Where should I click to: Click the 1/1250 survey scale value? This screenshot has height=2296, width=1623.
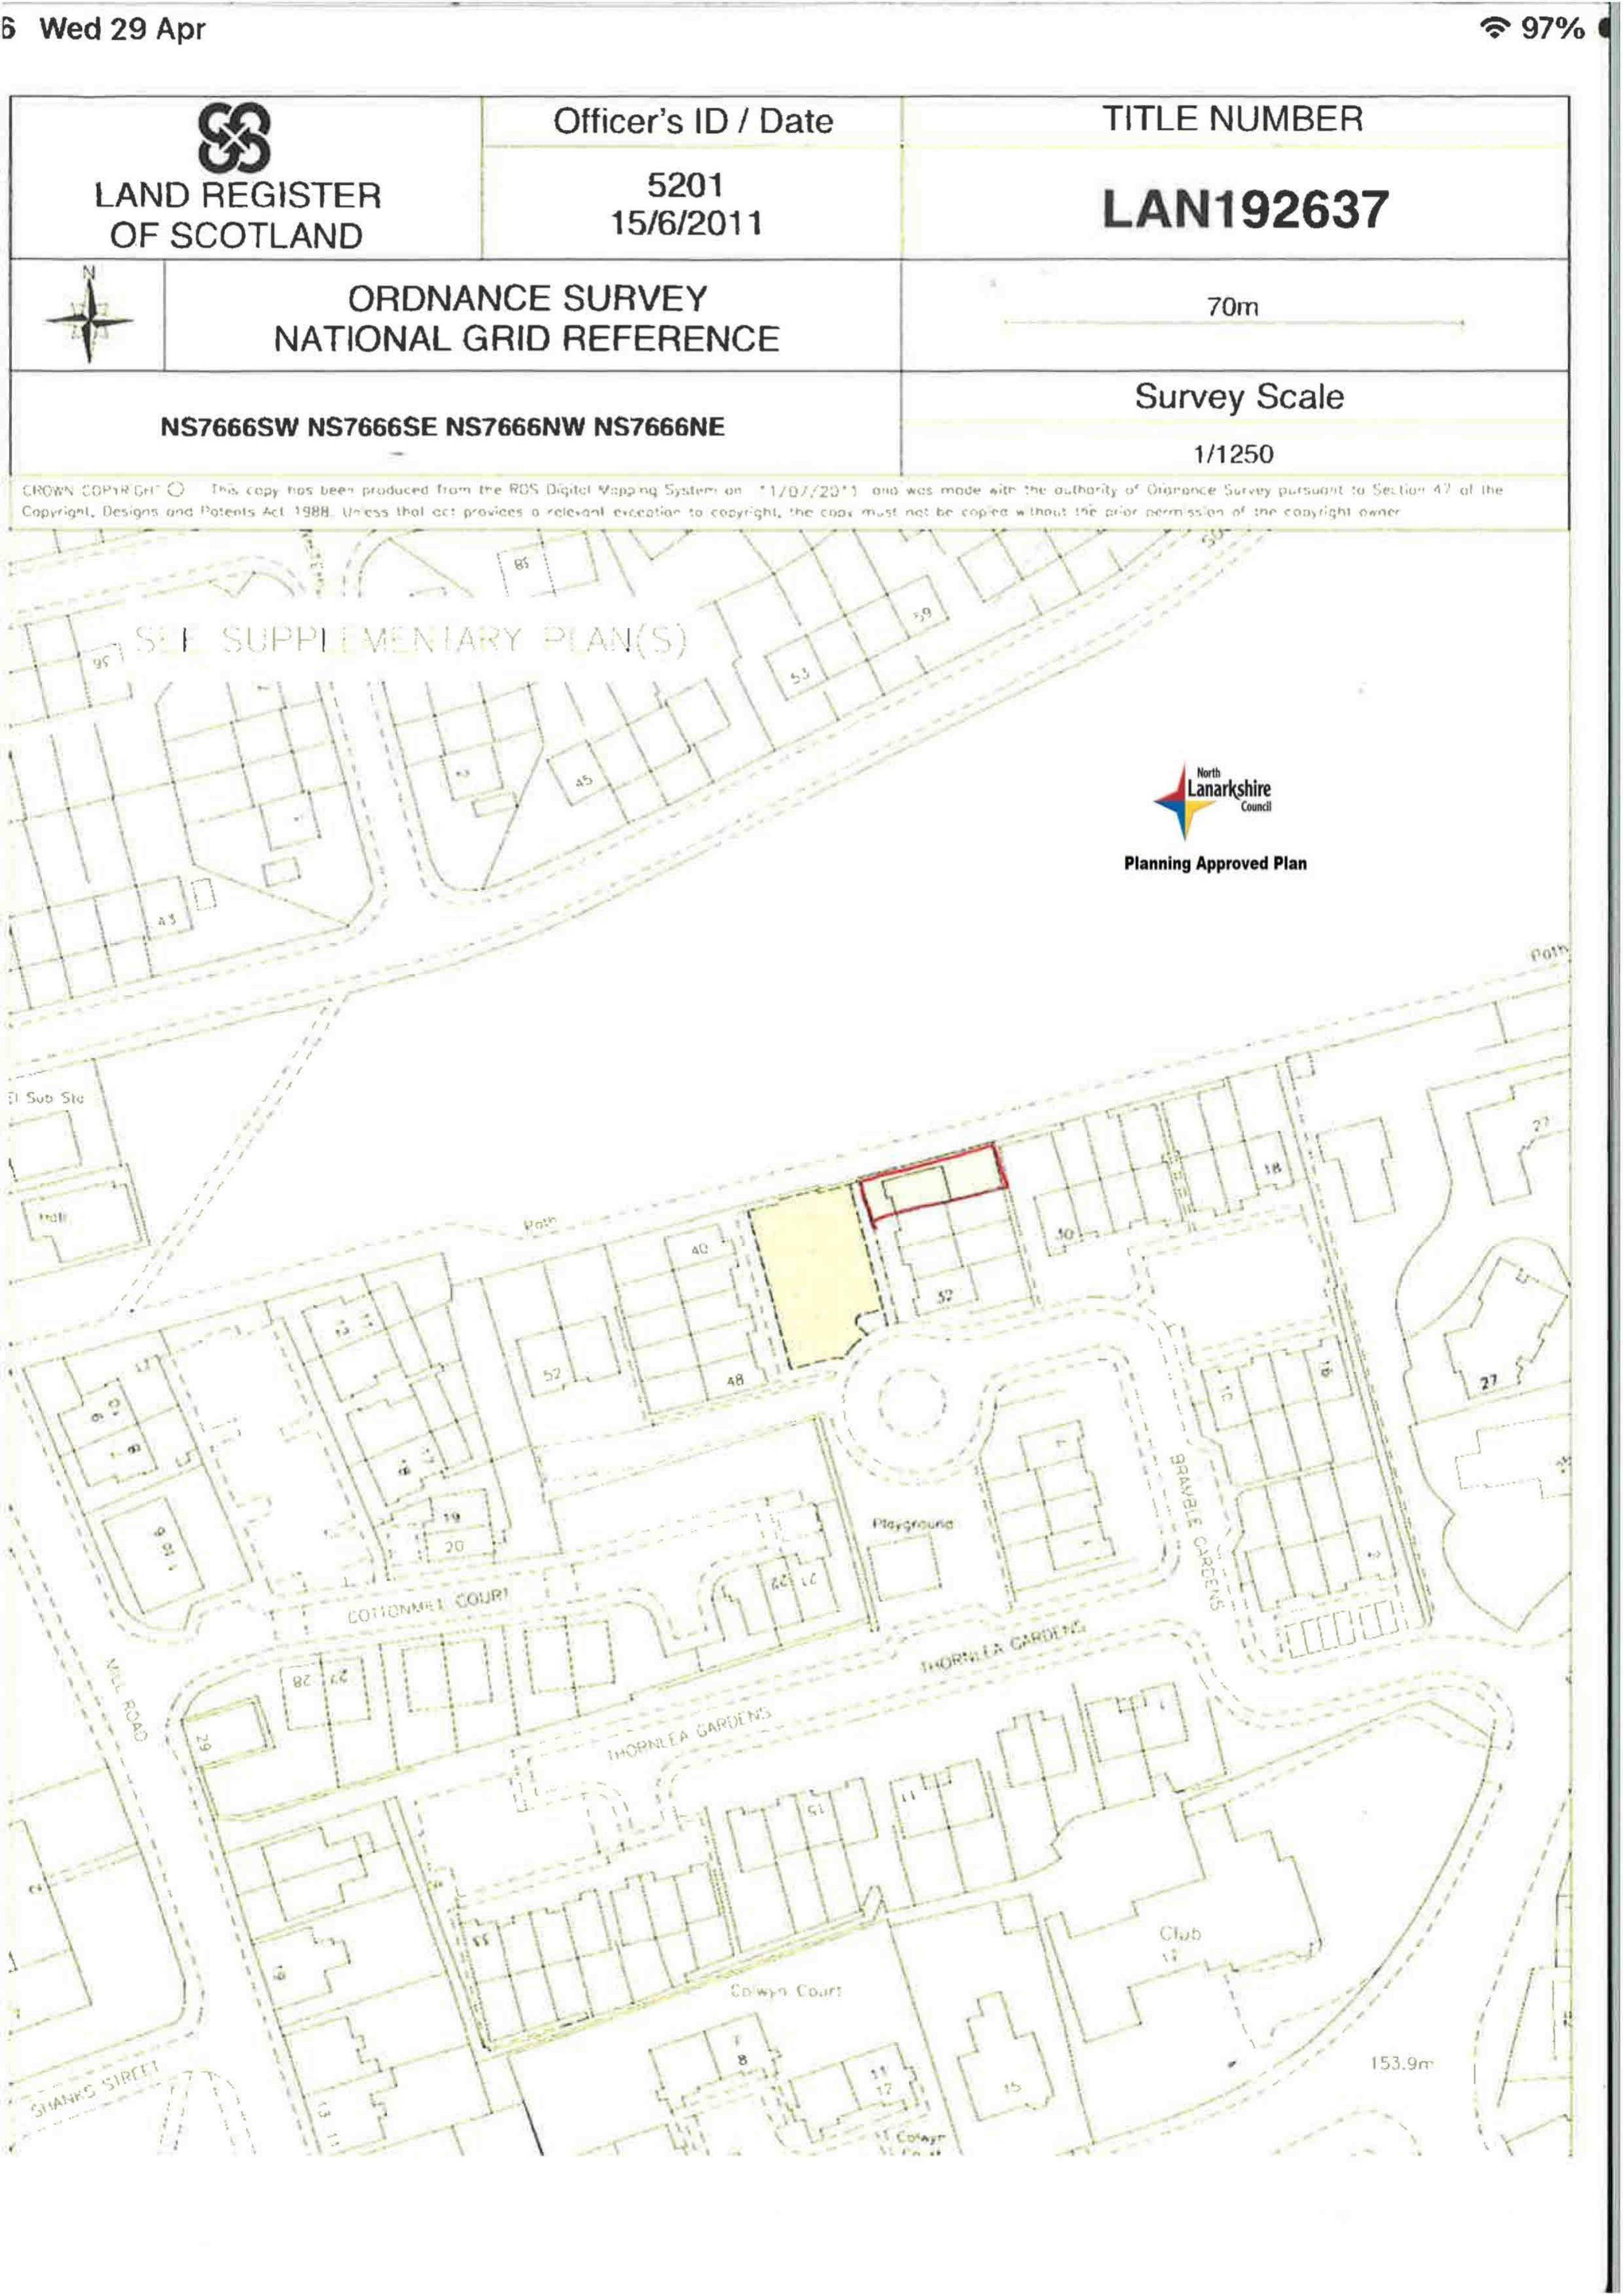click(x=1233, y=454)
